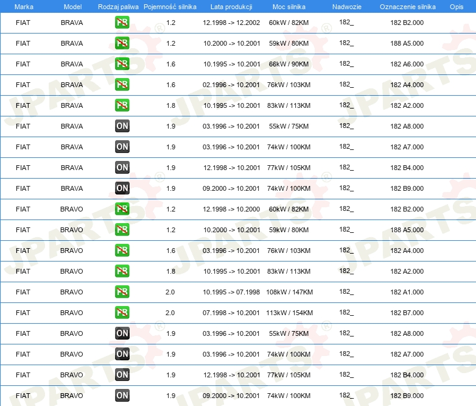Click diesel ON icon for BRAVA 182 A7.000

[x=122, y=146]
